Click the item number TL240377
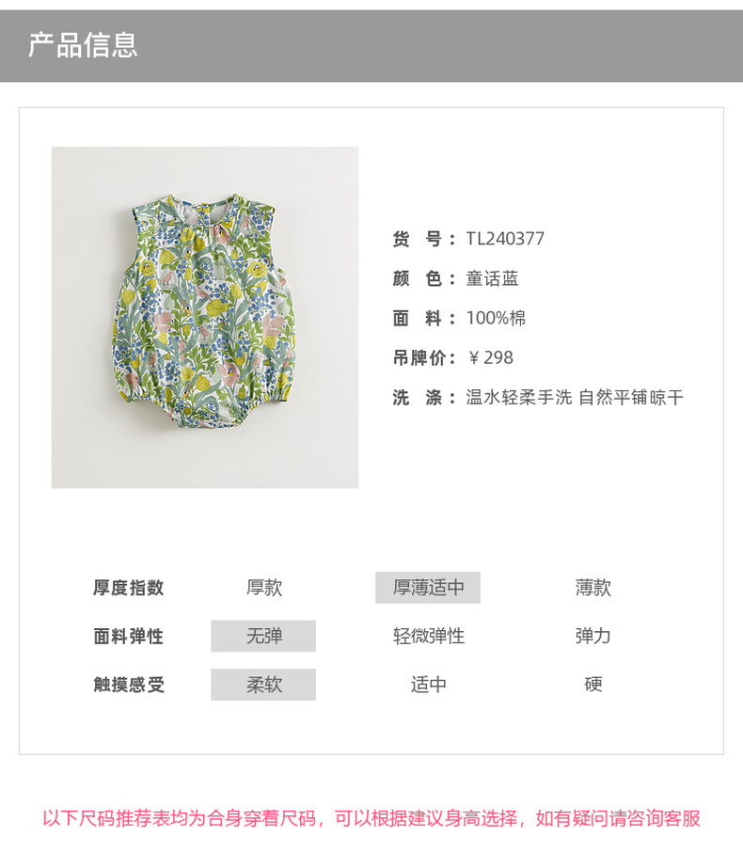This screenshot has height=868, width=743. pyautogui.click(x=505, y=239)
